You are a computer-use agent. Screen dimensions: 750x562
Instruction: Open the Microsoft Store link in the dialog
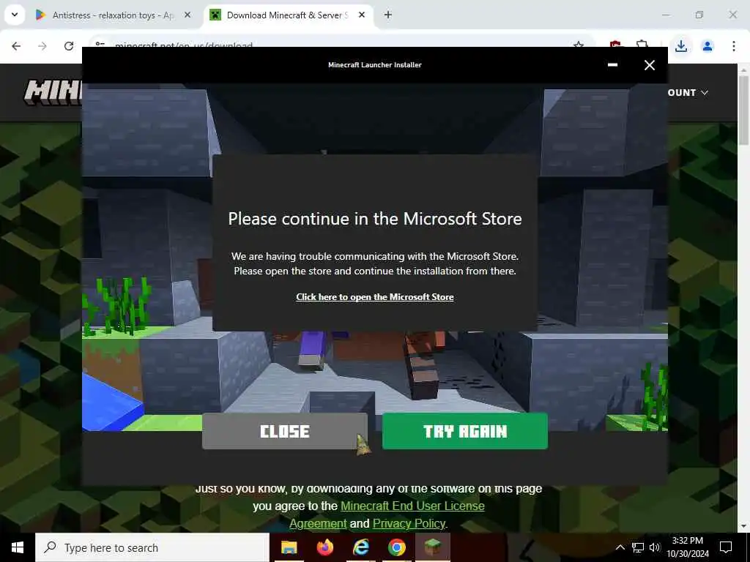(x=374, y=297)
